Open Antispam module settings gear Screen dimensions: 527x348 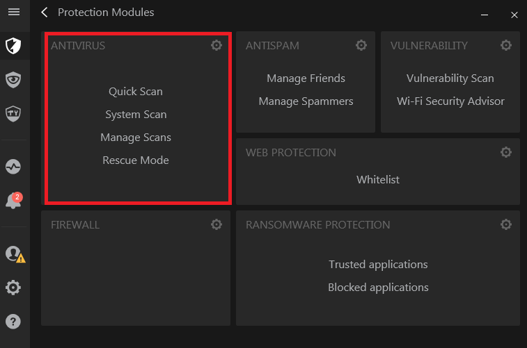point(361,45)
